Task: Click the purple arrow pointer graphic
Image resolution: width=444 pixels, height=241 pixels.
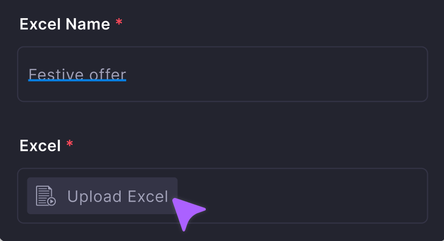Action: point(187,212)
